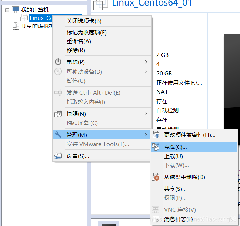Click the delete-from-disk red X icon
Screen dimensions: 240x226
point(156,177)
